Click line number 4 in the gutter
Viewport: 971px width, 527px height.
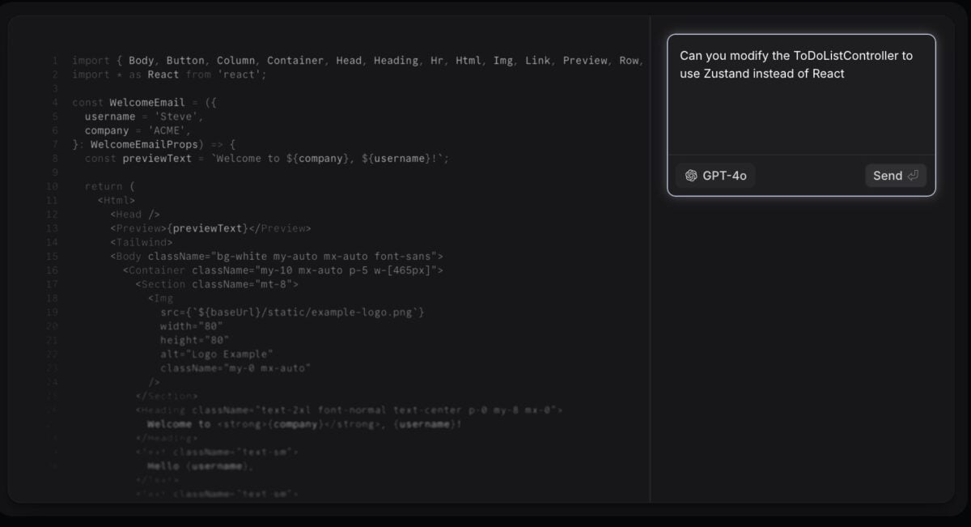point(54,103)
